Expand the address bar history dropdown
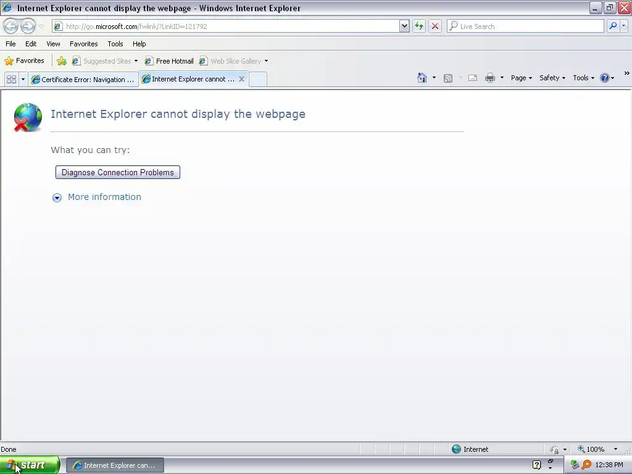This screenshot has height=474, width=632. (x=404, y=26)
